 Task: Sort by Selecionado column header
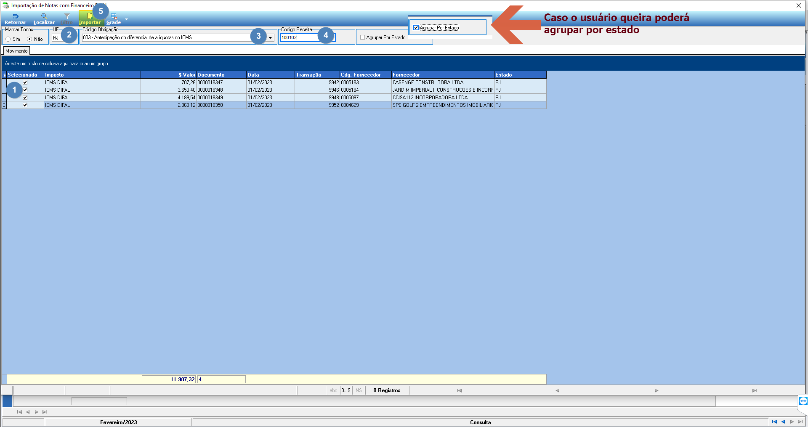pos(25,75)
